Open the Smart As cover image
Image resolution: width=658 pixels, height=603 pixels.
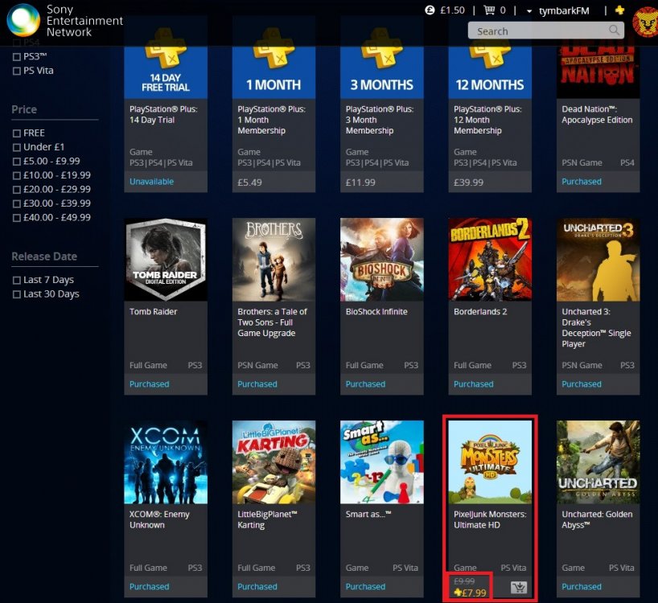pos(382,462)
